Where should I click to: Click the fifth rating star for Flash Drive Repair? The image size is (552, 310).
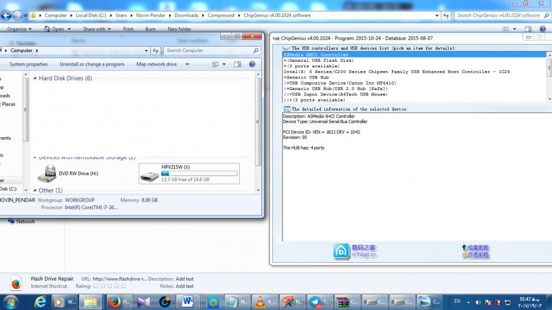pos(123,286)
